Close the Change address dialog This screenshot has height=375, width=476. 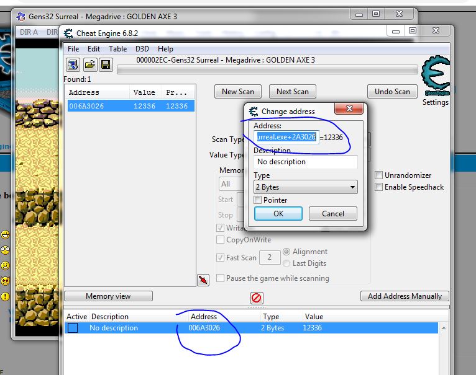pyautogui.click(x=349, y=108)
